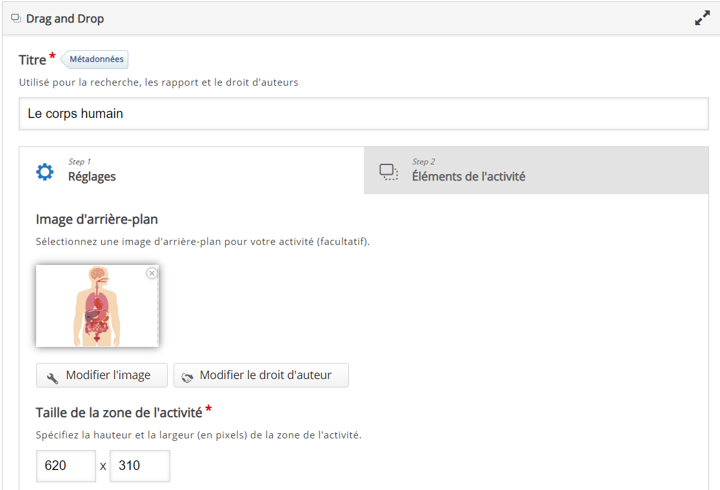Click the Titre field label
The height and width of the screenshot is (490, 720).
(x=32, y=60)
